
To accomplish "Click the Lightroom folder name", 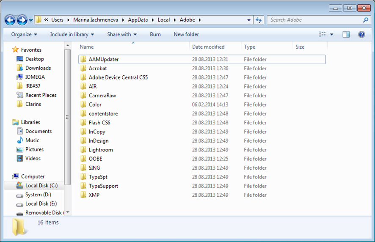I will coord(101,150).
